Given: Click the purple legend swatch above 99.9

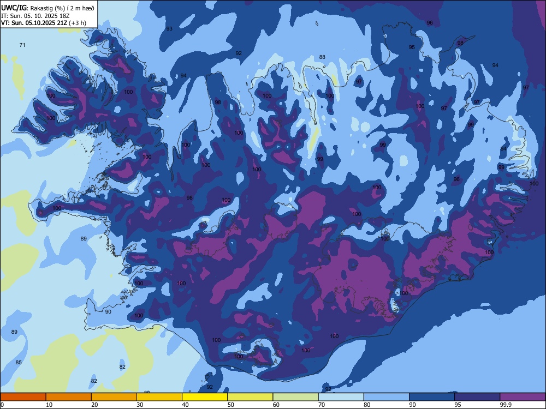Looking at the screenshot, I should tap(523, 397).
